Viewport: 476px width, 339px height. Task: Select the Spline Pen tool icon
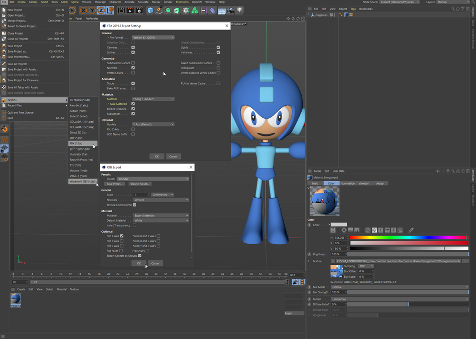coord(159,11)
